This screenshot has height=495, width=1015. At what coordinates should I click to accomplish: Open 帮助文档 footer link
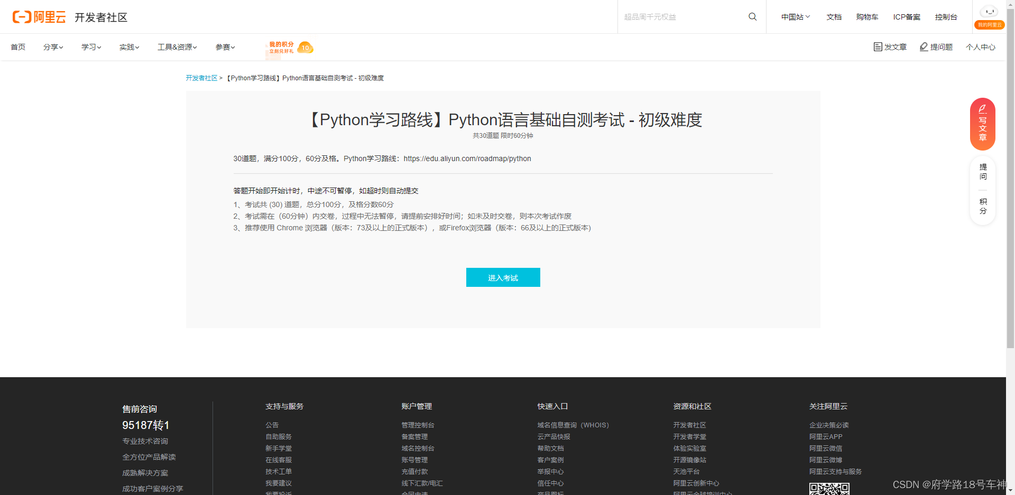point(550,448)
